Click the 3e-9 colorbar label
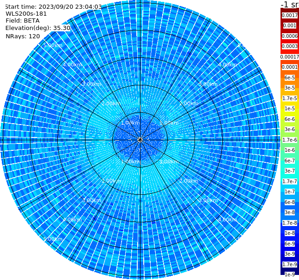This screenshot has width=299, height=280. [290, 254]
